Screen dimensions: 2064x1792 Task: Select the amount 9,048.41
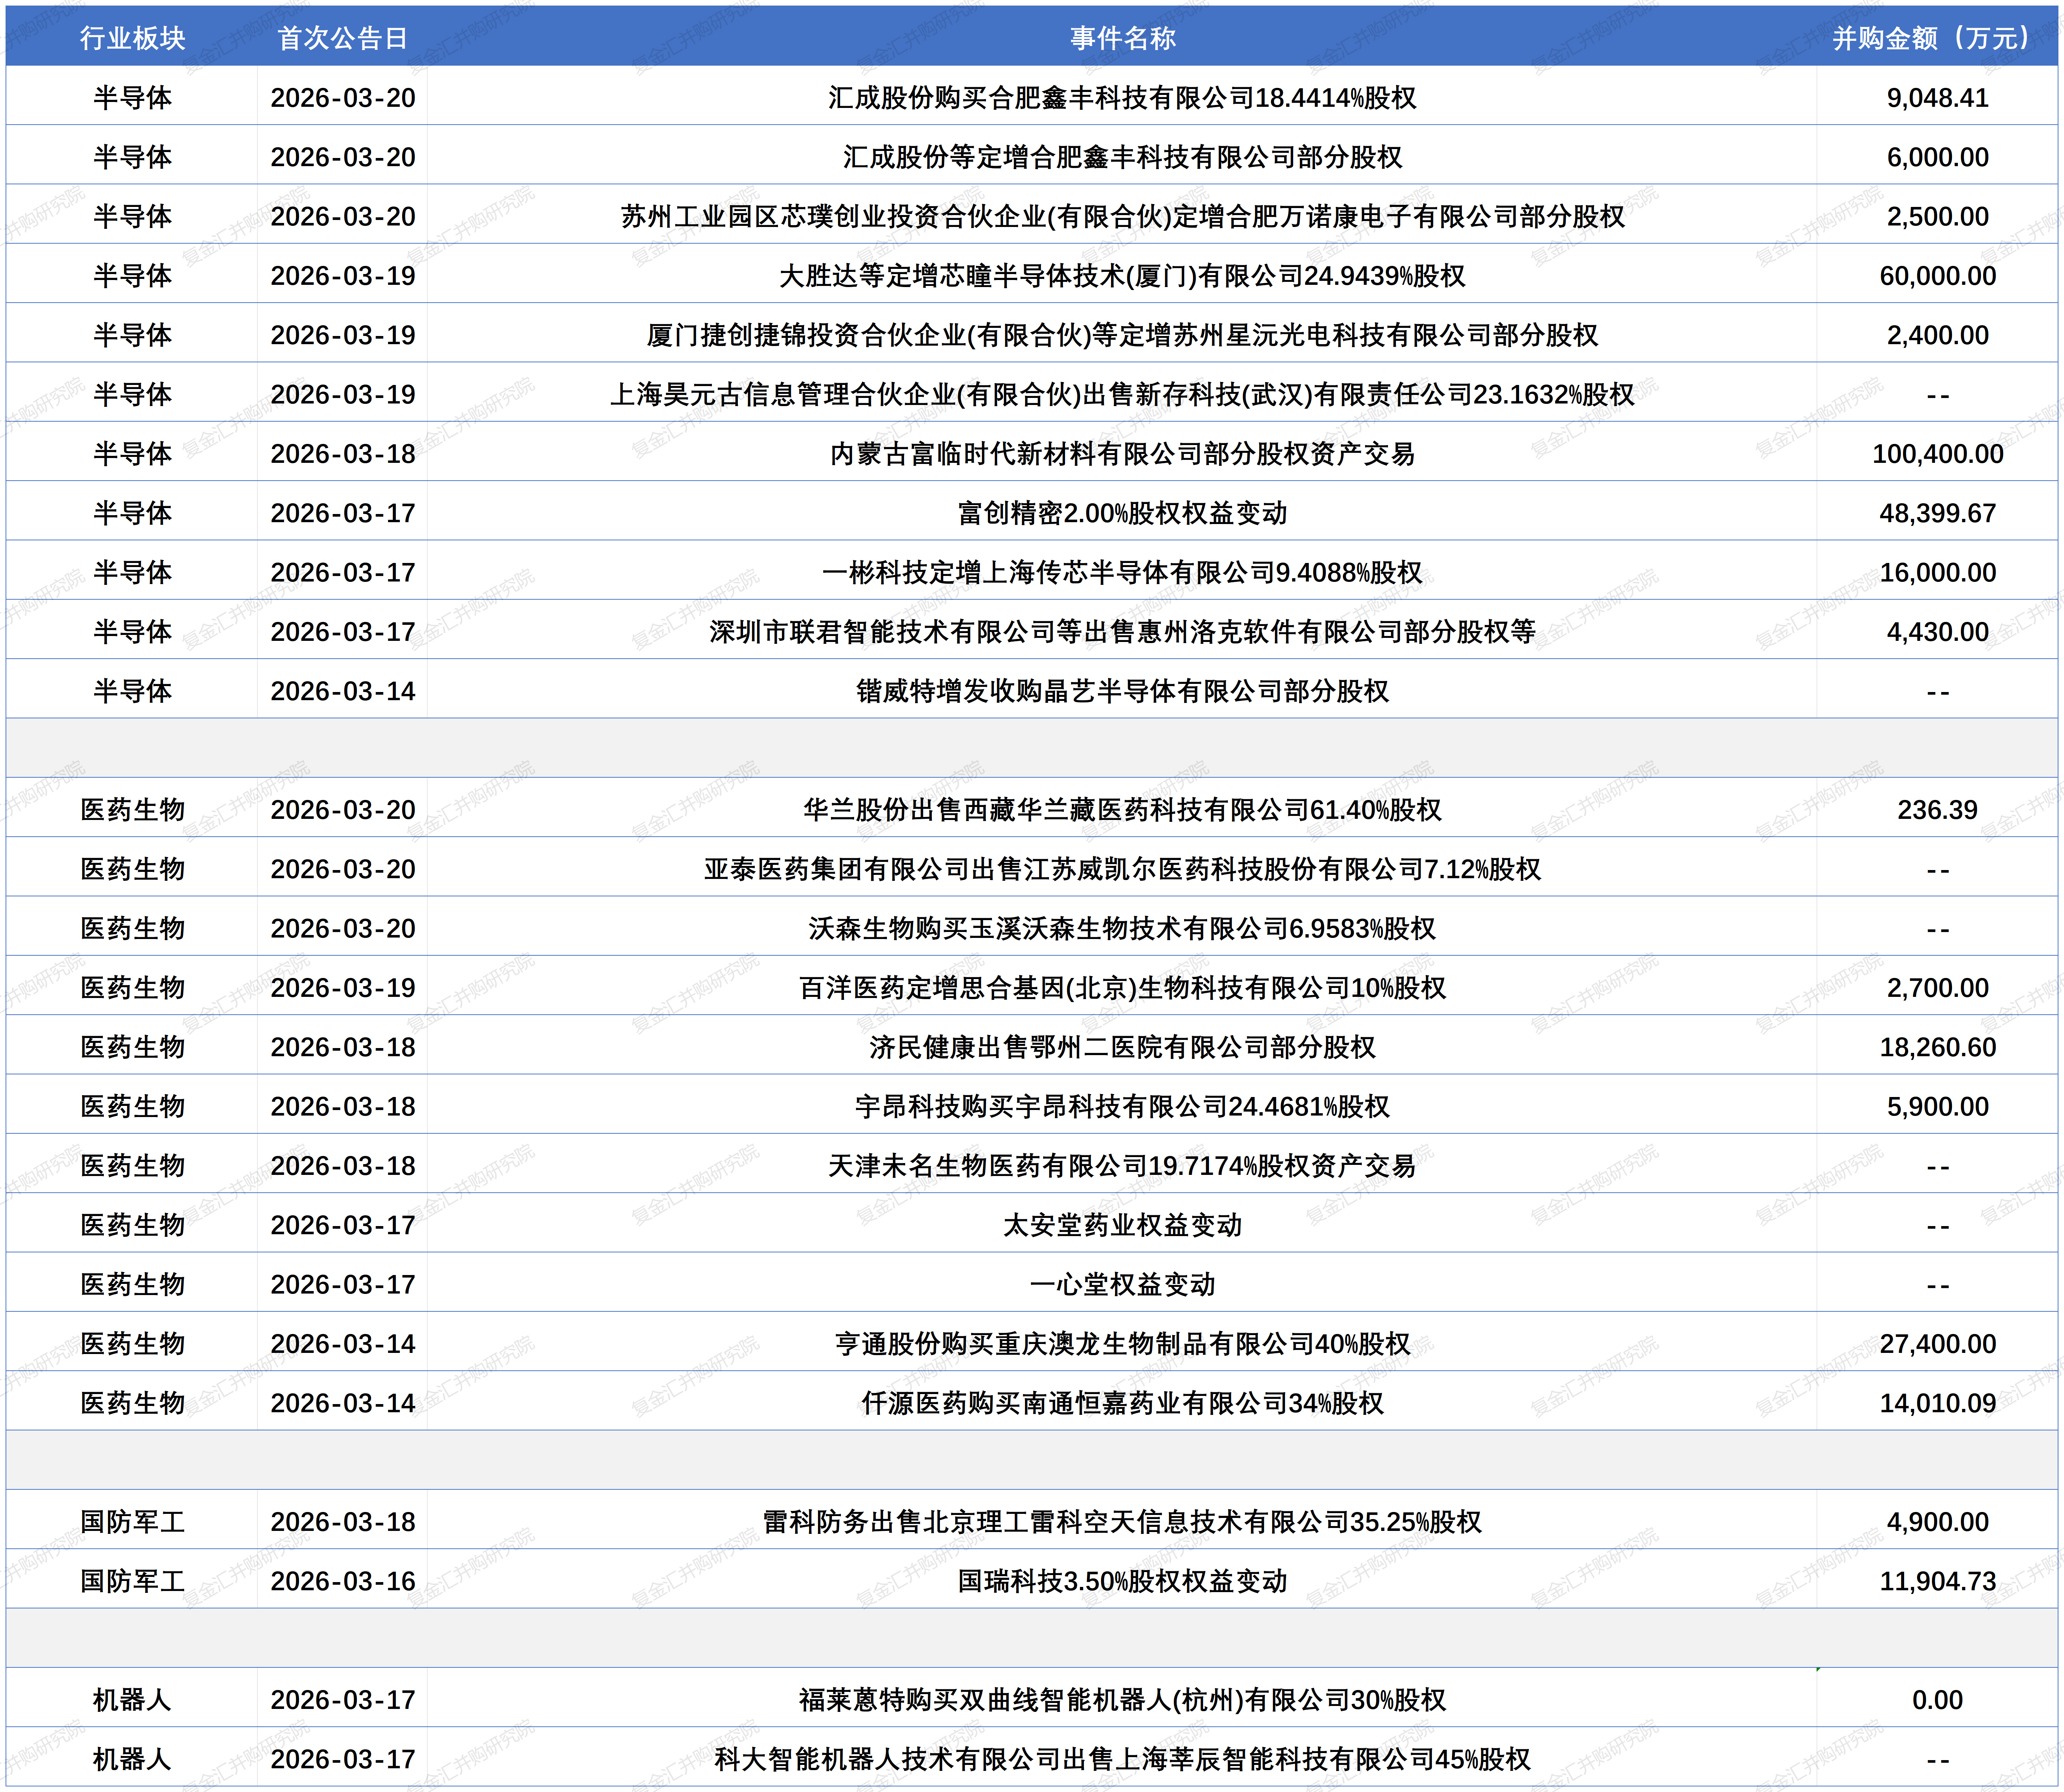click(x=1937, y=97)
